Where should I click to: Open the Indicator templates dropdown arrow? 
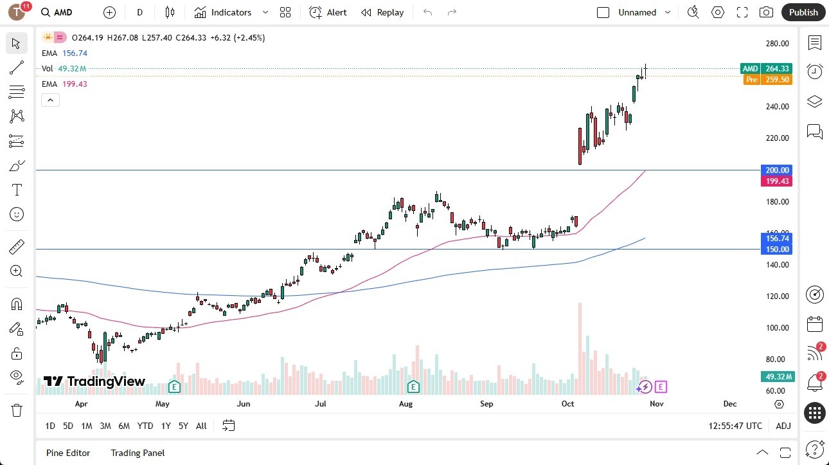[264, 12]
